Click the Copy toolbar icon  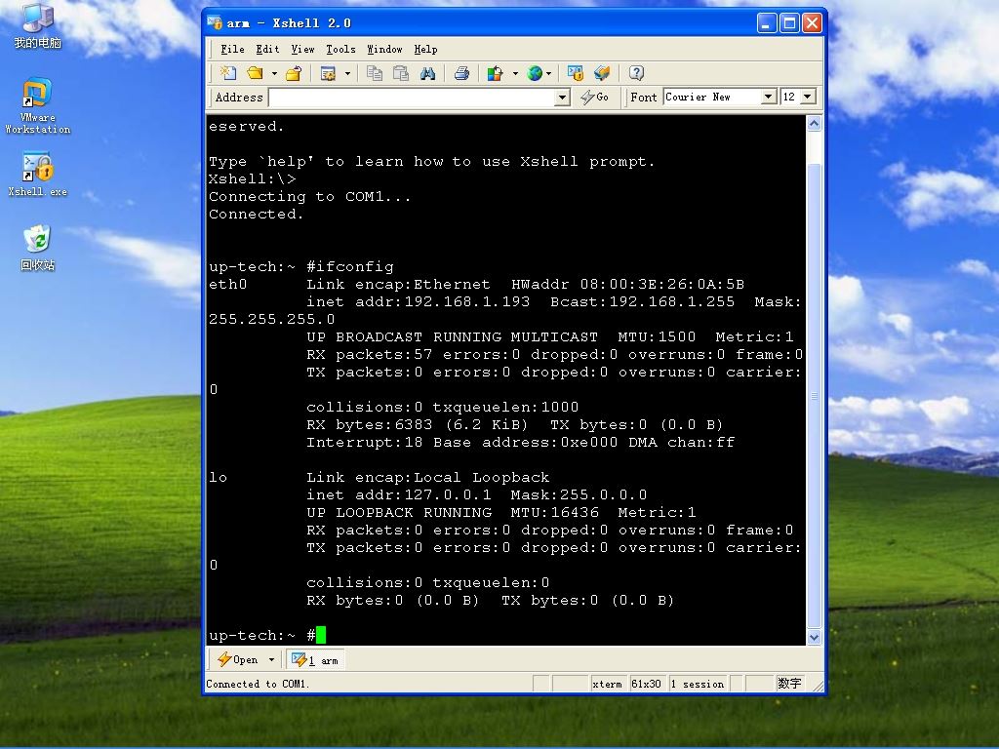point(375,73)
